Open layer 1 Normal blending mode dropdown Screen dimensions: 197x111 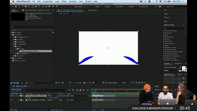(51, 96)
